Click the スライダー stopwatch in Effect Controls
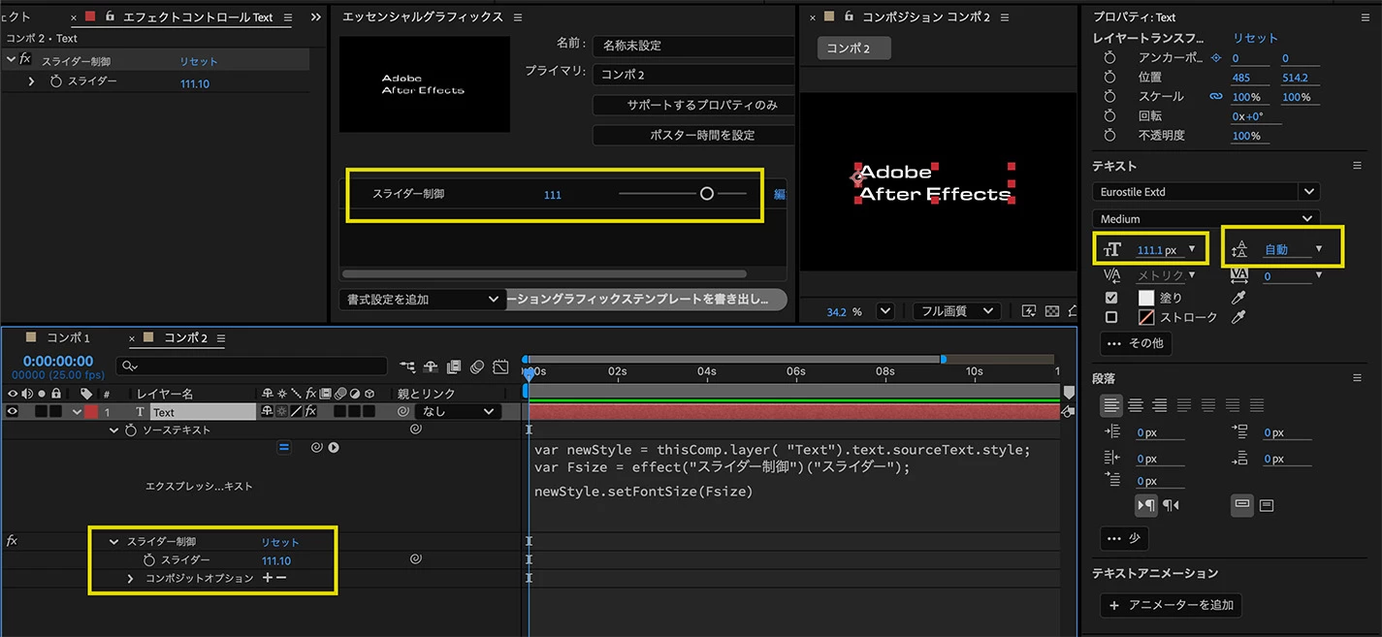Image resolution: width=1382 pixels, height=637 pixels. [x=56, y=82]
